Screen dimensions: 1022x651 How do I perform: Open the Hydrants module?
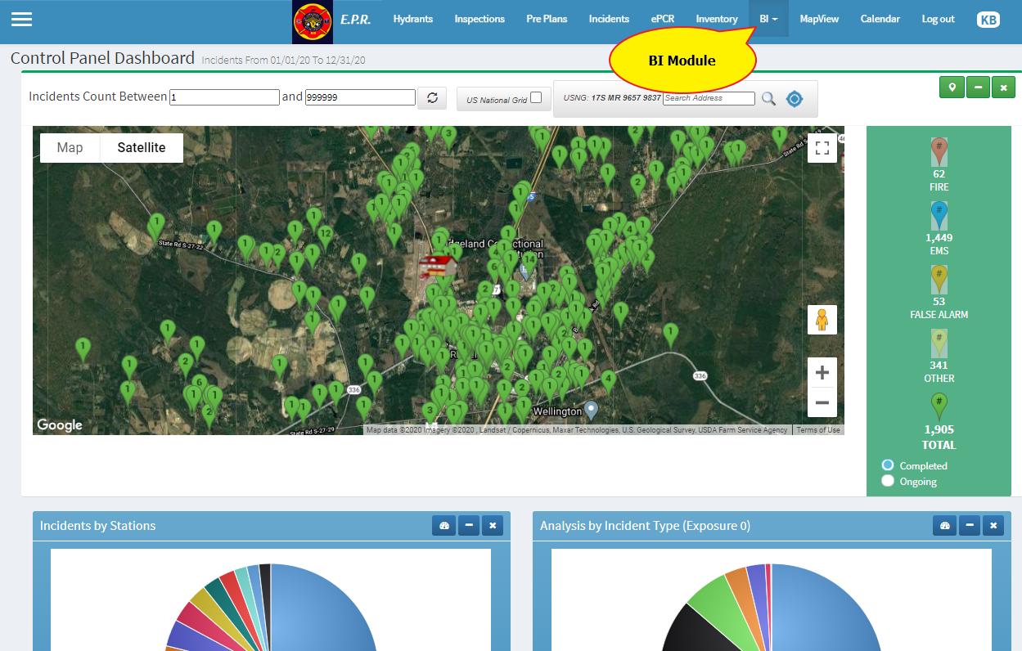[x=413, y=19]
